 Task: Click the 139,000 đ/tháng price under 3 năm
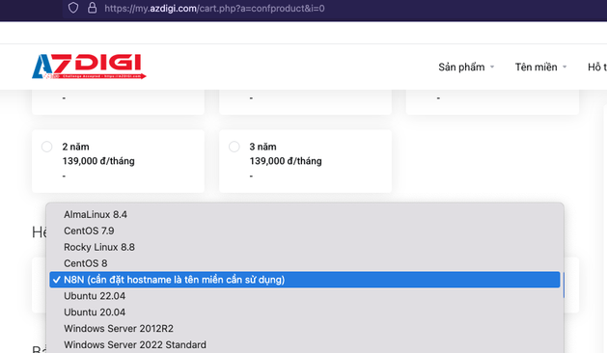[286, 161]
